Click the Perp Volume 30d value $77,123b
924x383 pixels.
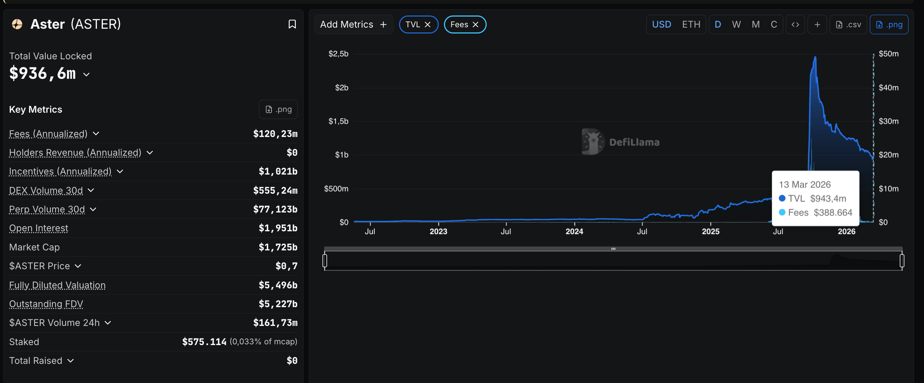coord(275,210)
